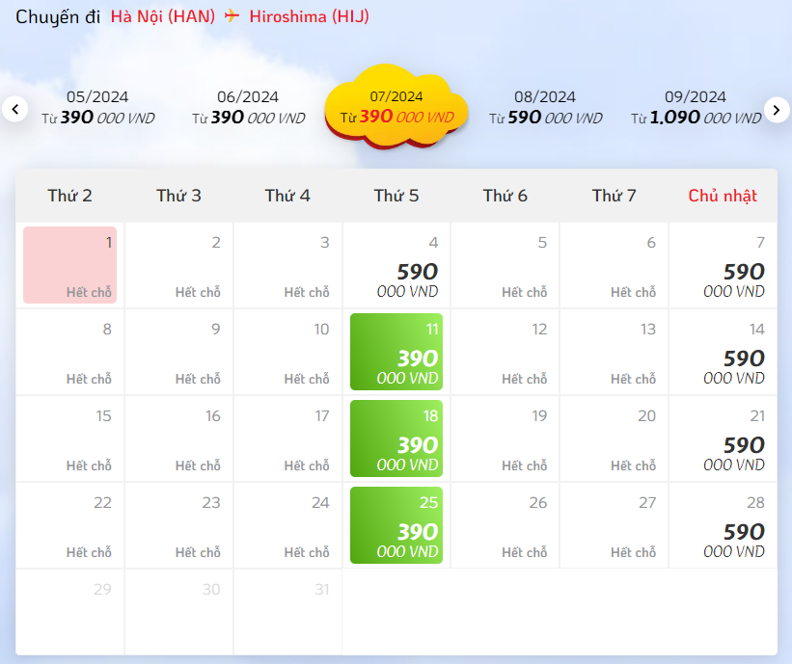Switch to the 09/2024 month tab
The image size is (792, 664).
pyautogui.click(x=696, y=108)
